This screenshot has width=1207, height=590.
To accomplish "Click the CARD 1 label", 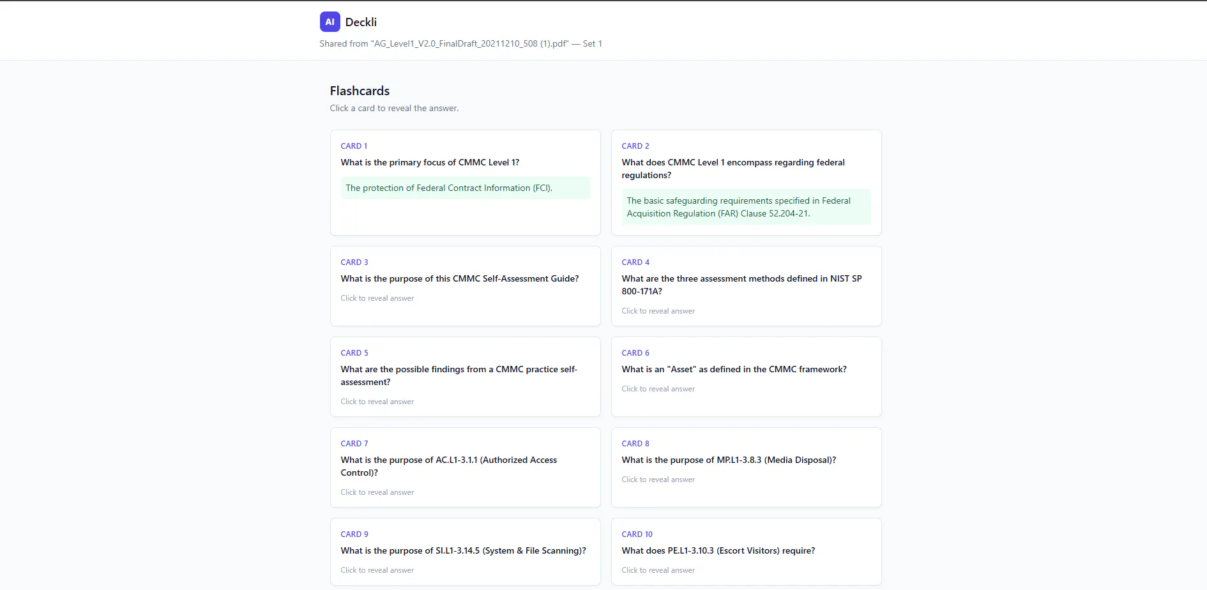I will pos(354,146).
